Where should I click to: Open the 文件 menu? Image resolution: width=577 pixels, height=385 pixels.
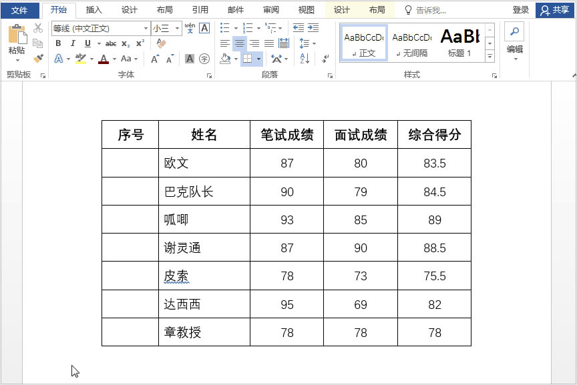click(x=19, y=9)
